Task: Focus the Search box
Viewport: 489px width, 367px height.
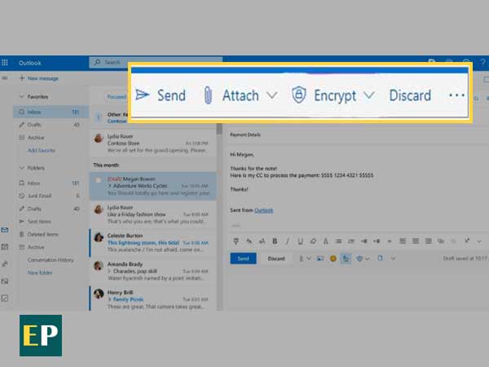Action: tap(156, 62)
